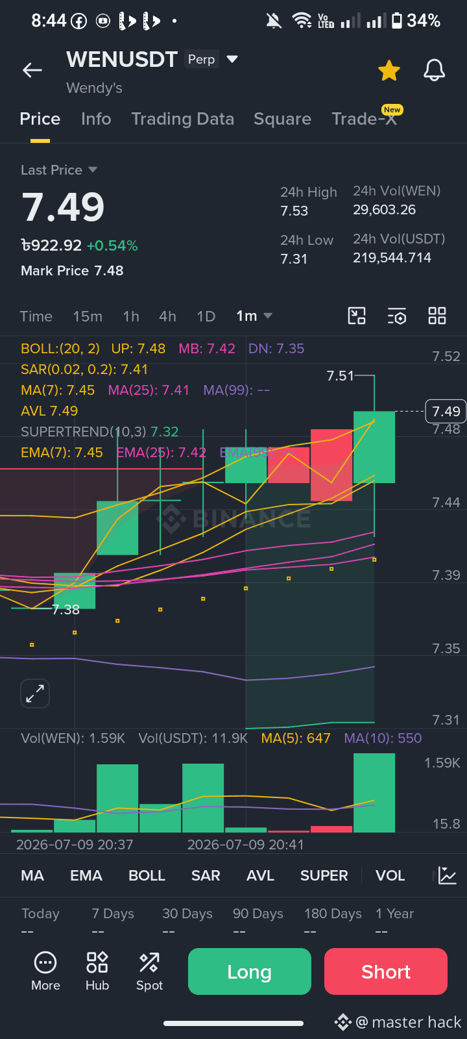Tap the 90 Days performance label
Image resolution: width=467 pixels, height=1039 pixels.
coord(258,914)
